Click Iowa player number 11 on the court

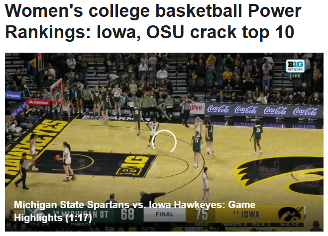click(153, 133)
